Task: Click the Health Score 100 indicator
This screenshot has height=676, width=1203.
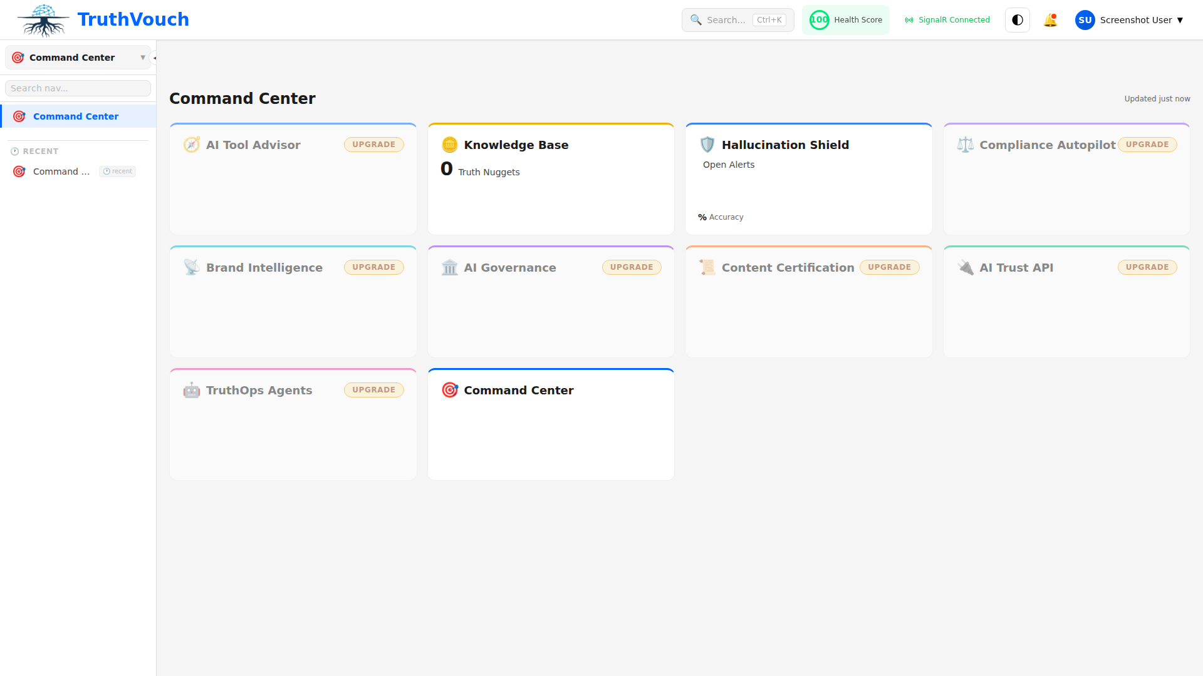Action: point(845,20)
